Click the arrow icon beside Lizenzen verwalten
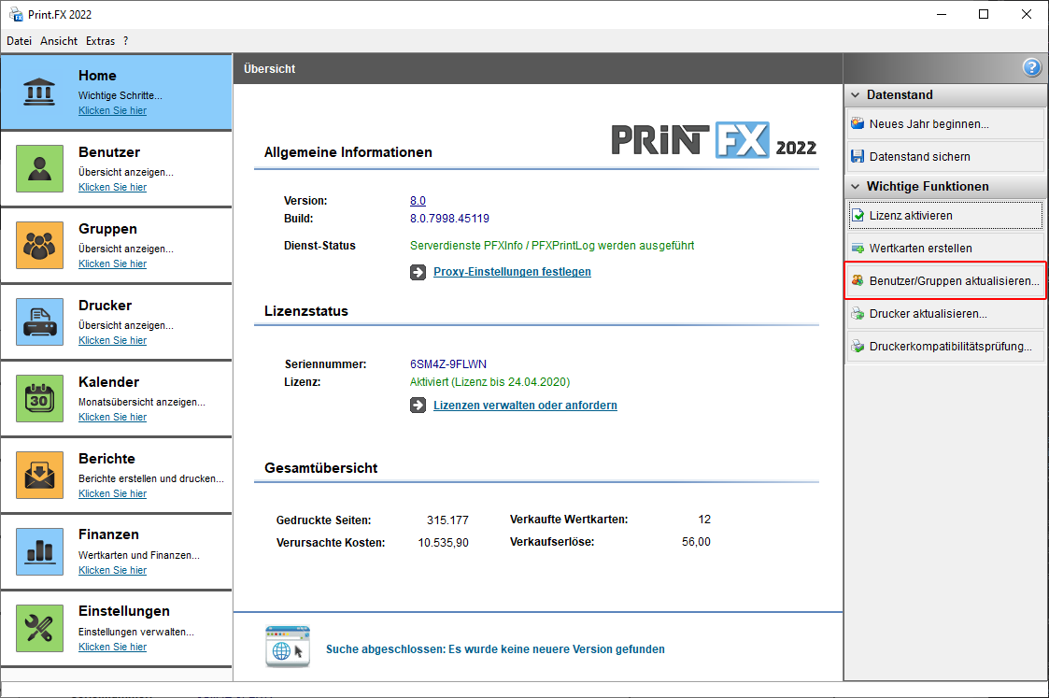 coord(418,406)
